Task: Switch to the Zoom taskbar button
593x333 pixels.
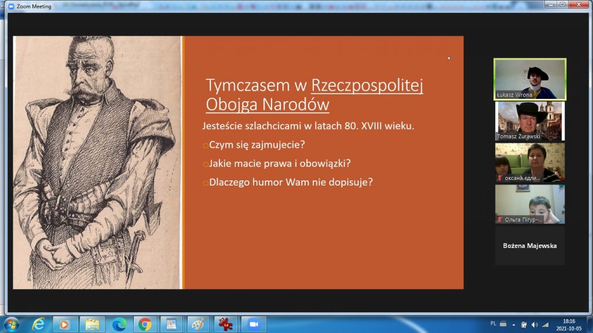Action: tap(252, 324)
